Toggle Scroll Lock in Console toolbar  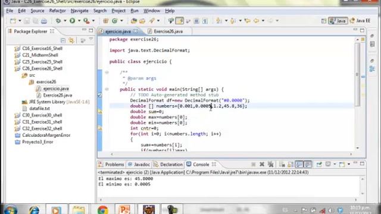(291, 165)
